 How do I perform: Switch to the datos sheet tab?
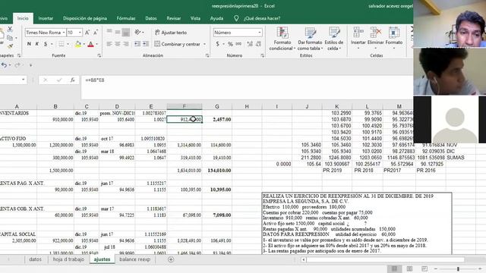(x=36, y=259)
